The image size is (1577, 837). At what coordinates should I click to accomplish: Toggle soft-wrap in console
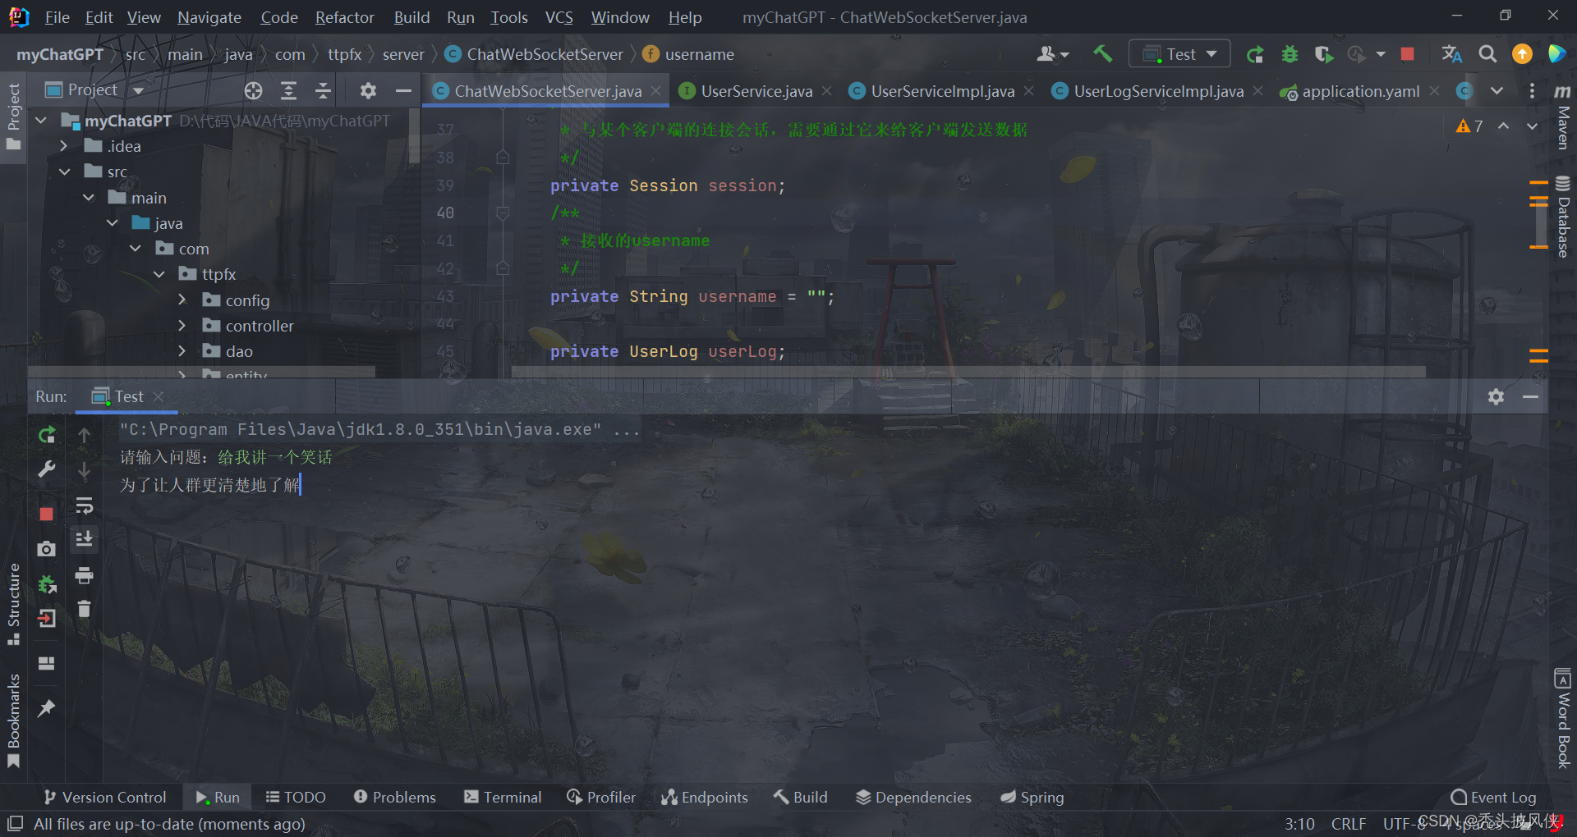[x=84, y=506]
